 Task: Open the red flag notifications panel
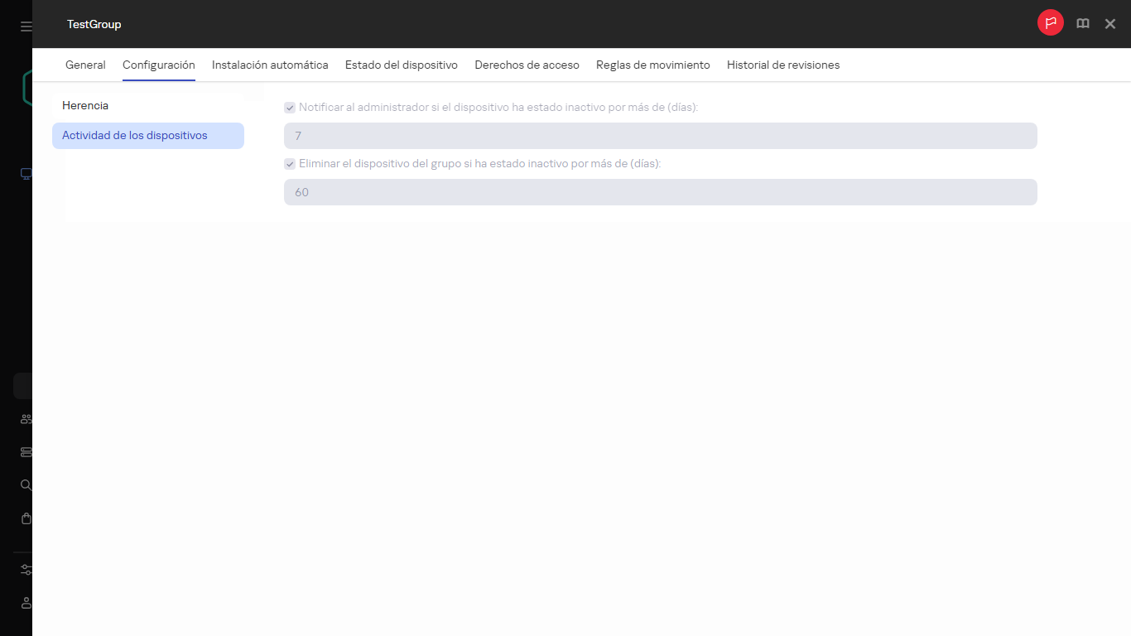click(1050, 23)
